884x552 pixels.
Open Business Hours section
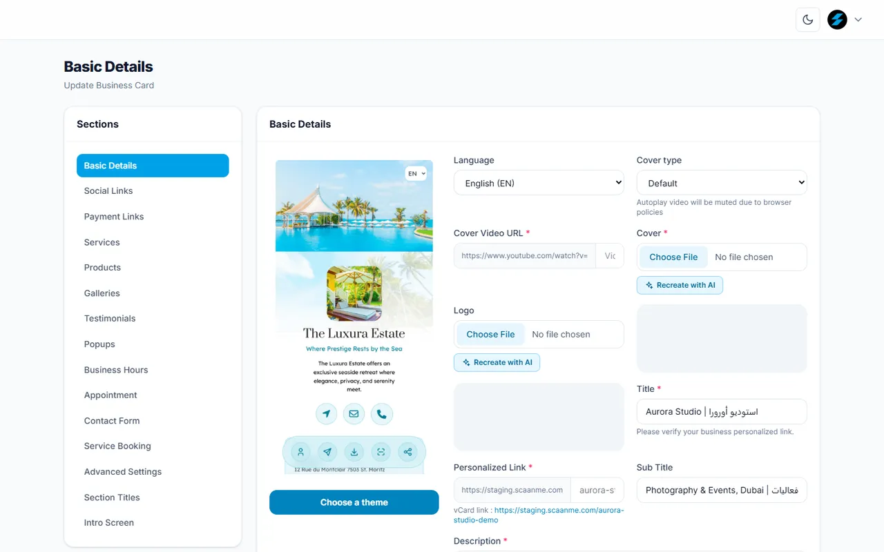point(153,370)
